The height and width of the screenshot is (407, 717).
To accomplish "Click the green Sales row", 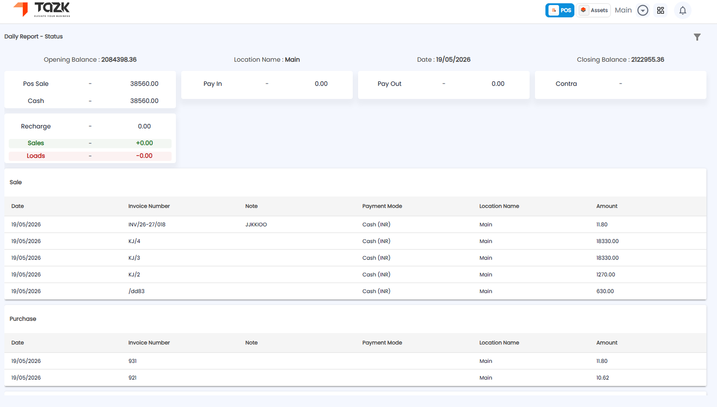I will tap(90, 143).
